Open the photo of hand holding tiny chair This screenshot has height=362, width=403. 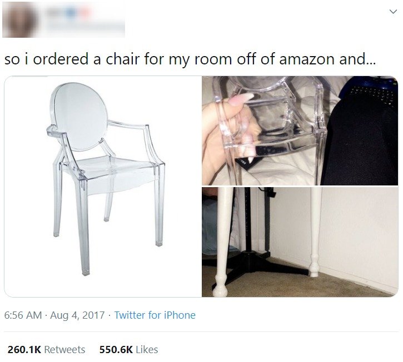pos(300,130)
